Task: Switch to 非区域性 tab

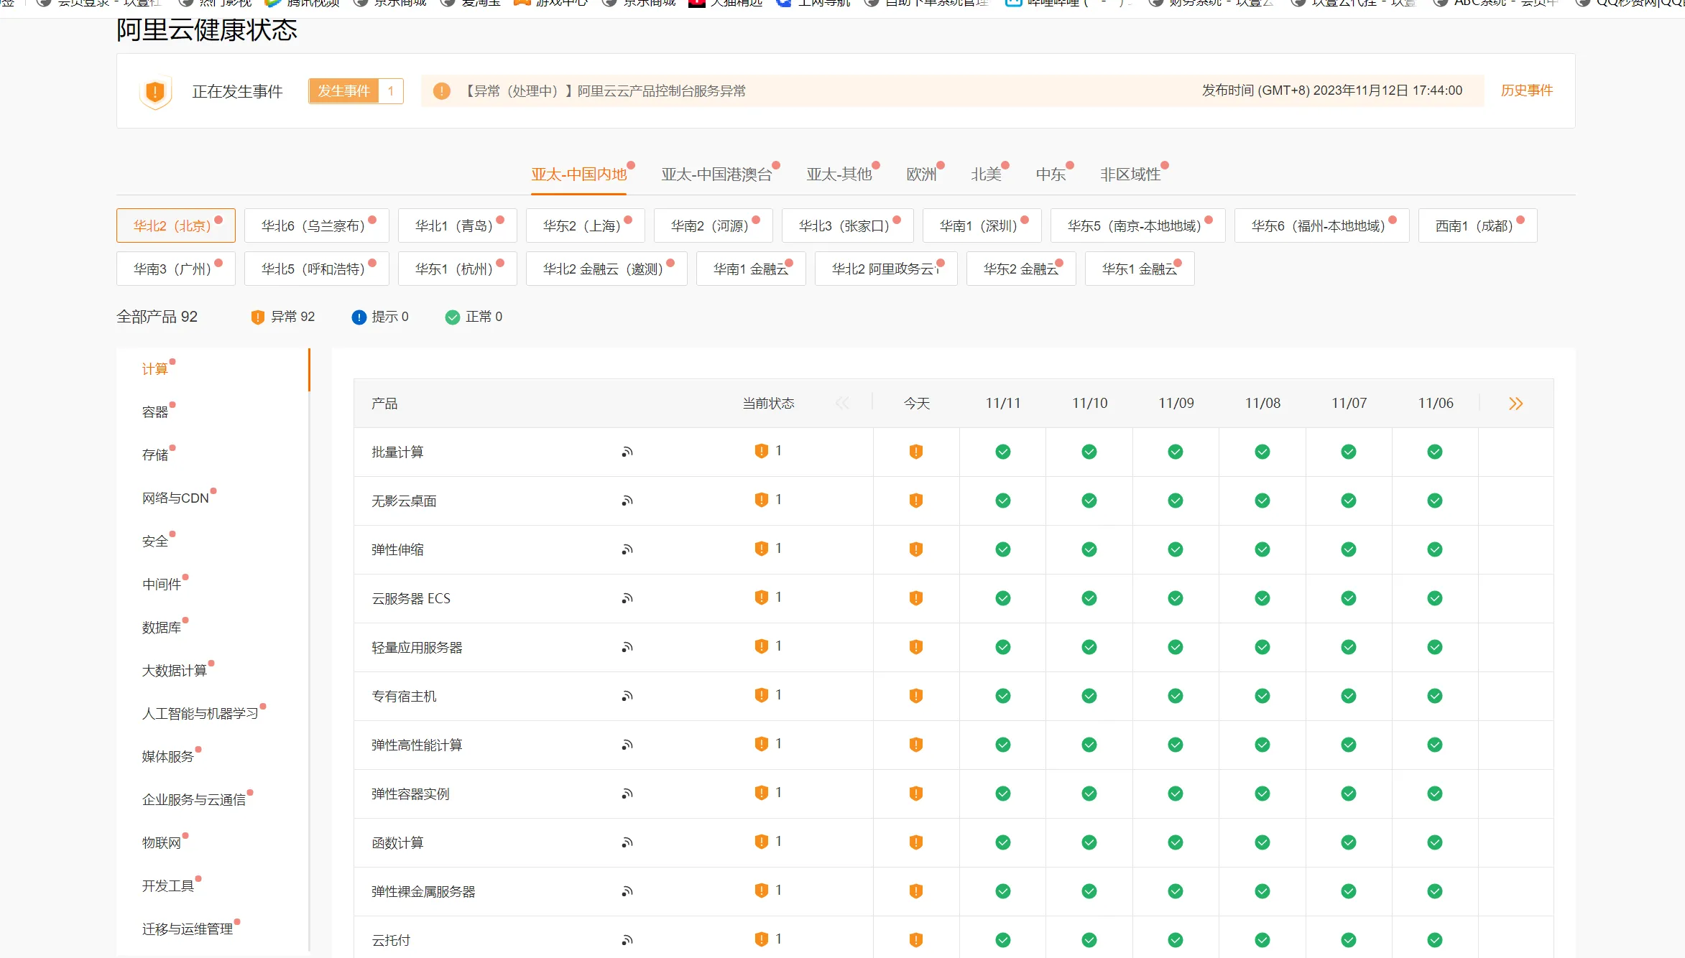Action: 1130,175
